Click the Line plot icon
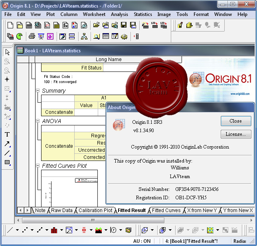The image size is (257, 246). (x=10, y=230)
